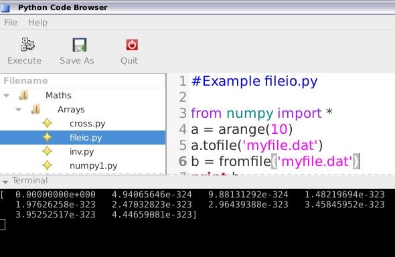Click the Execute label
The height and width of the screenshot is (257, 395).
coord(24,61)
